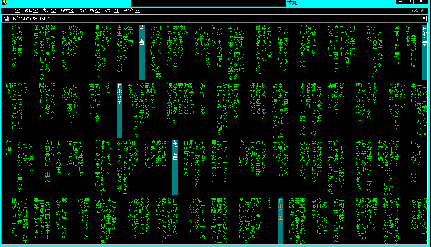431x247 pixels.
Task: Click the 255: 9 cursor position indicator
Action: click(x=417, y=11)
